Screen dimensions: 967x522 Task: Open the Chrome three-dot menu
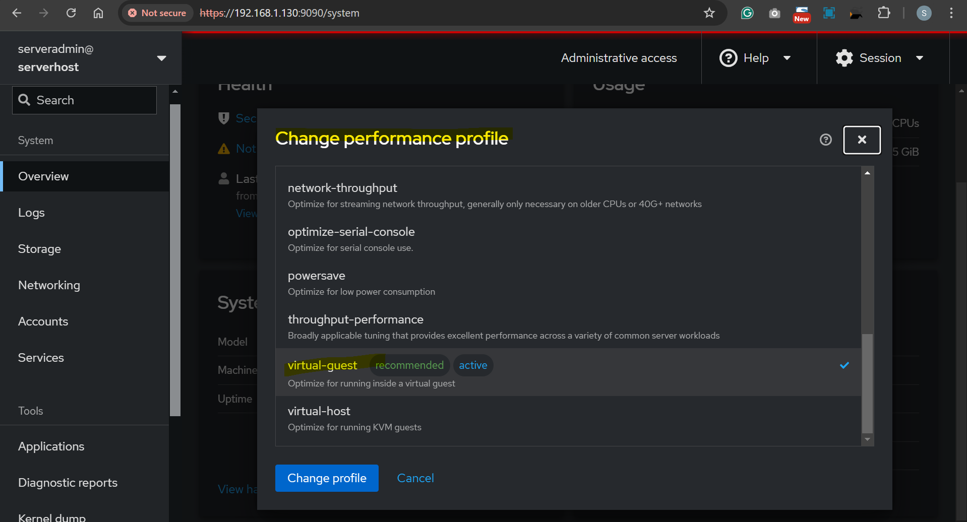tap(951, 13)
